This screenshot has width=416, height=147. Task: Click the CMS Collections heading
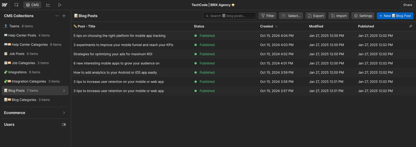click(19, 16)
